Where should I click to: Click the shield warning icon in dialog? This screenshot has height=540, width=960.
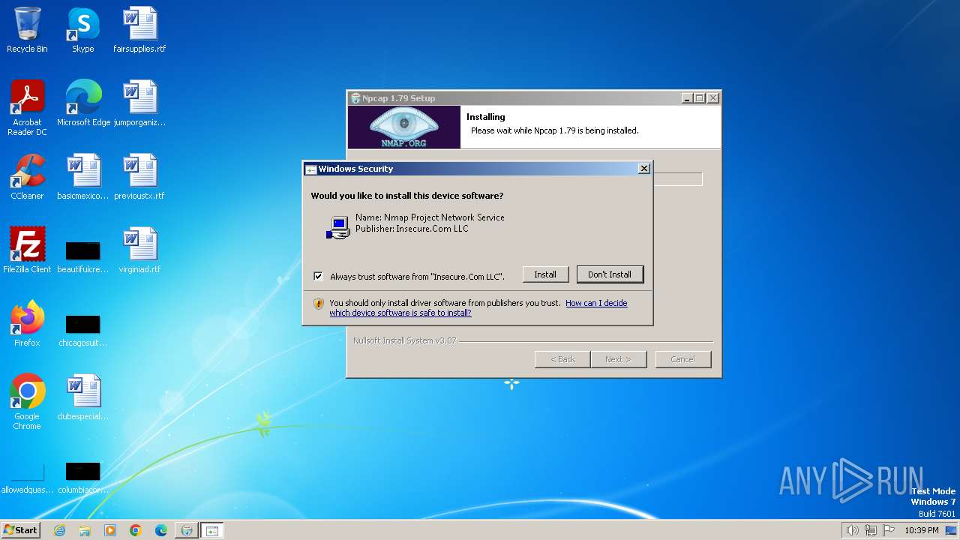click(x=318, y=304)
